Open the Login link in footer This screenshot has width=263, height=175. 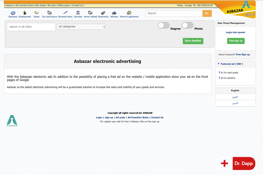tap(99, 118)
